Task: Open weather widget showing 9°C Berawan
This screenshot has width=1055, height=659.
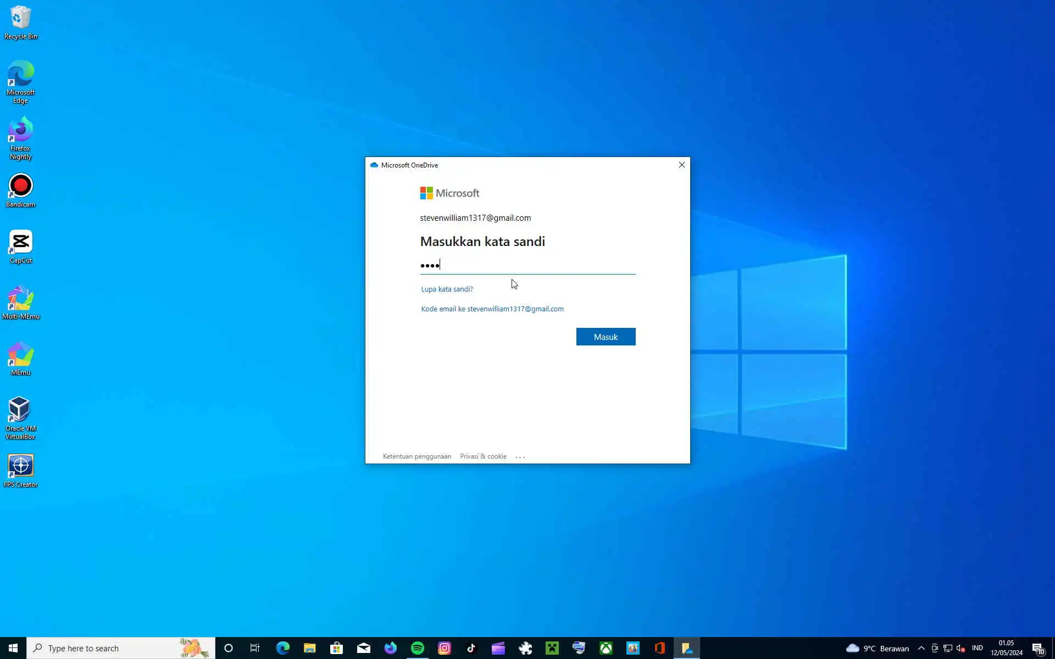Action: click(878, 648)
